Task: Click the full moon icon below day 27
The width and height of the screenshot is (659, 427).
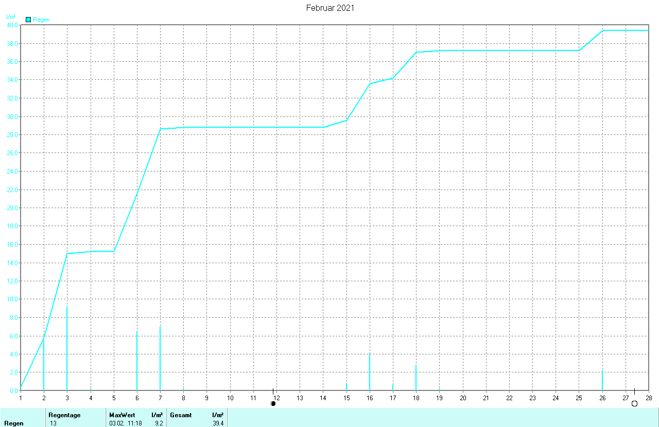Action: (x=634, y=403)
